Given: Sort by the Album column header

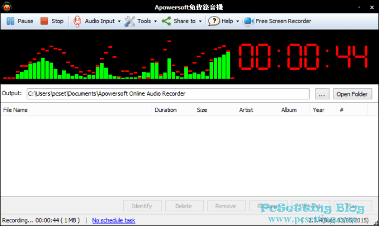Looking at the screenshot, I should pyautogui.click(x=294, y=110).
